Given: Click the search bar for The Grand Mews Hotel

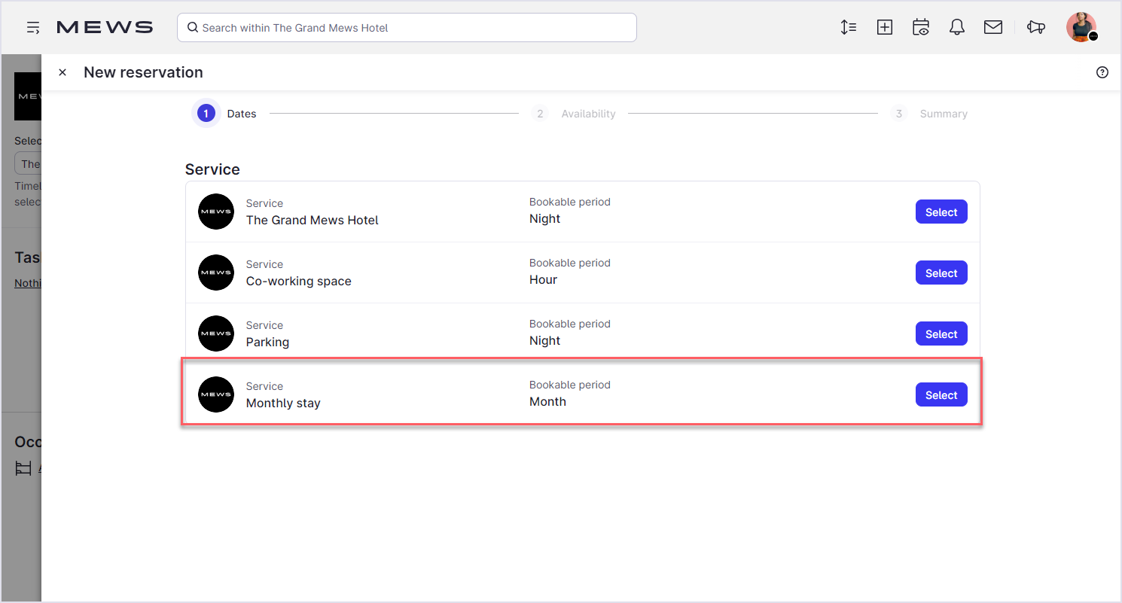Looking at the screenshot, I should click(407, 27).
